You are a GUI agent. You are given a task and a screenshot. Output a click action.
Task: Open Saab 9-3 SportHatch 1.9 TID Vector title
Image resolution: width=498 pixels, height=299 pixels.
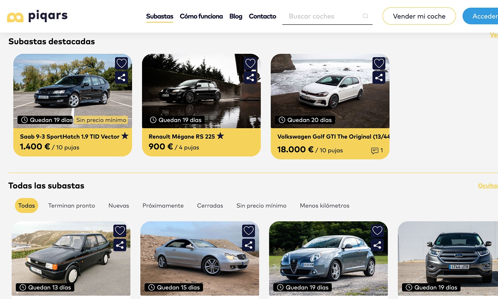point(70,137)
